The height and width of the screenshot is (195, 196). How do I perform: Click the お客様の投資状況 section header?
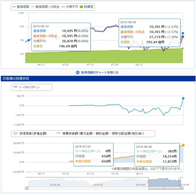point(98,78)
